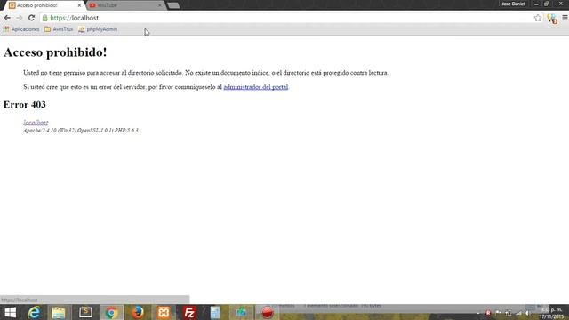Open the Chrome extension icon beside the star

552,18
